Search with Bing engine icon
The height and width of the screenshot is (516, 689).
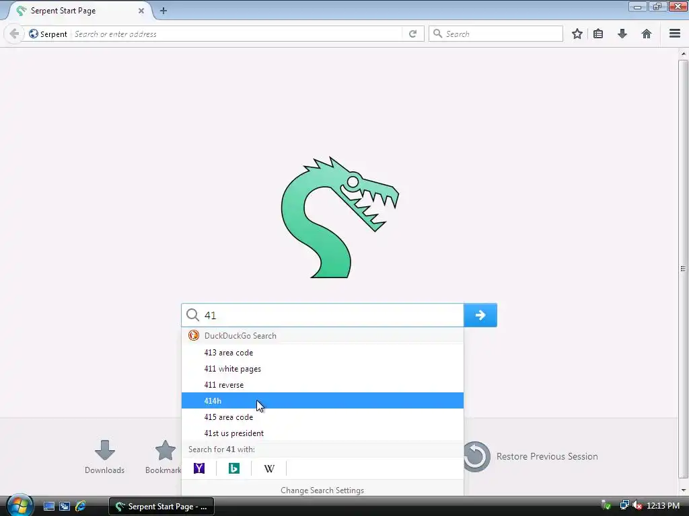[234, 468]
